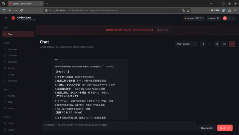
Task: Reload the browser page
Action: pos(22,10)
